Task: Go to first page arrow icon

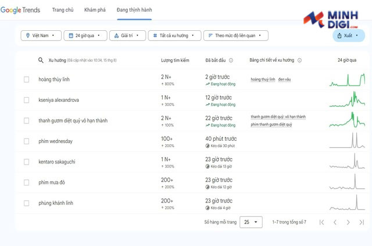Action: (x=321, y=222)
